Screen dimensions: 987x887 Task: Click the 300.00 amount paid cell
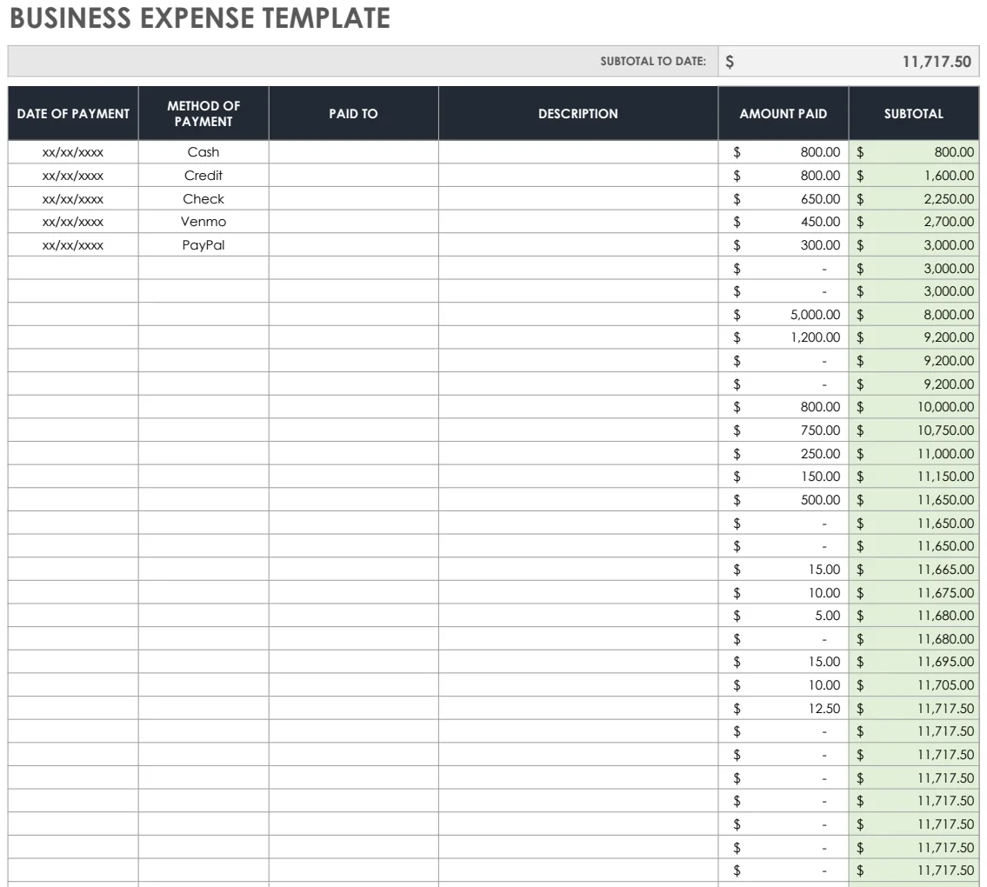click(783, 245)
